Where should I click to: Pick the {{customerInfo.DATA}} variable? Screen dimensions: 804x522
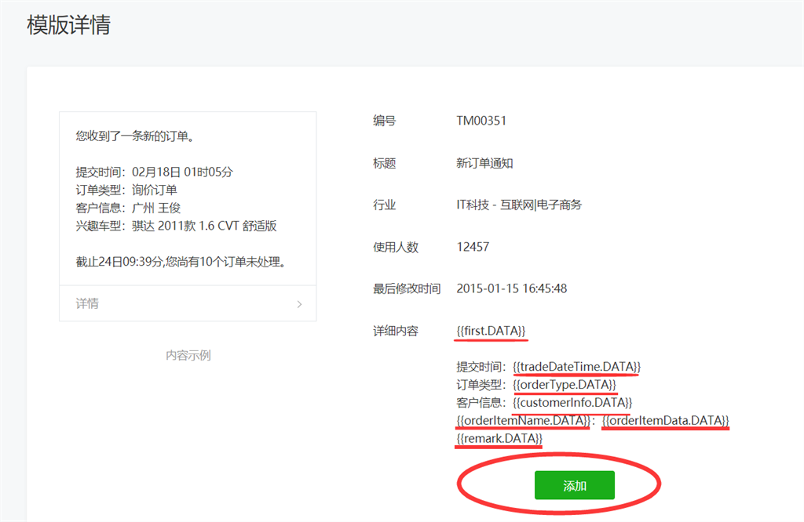point(572,403)
